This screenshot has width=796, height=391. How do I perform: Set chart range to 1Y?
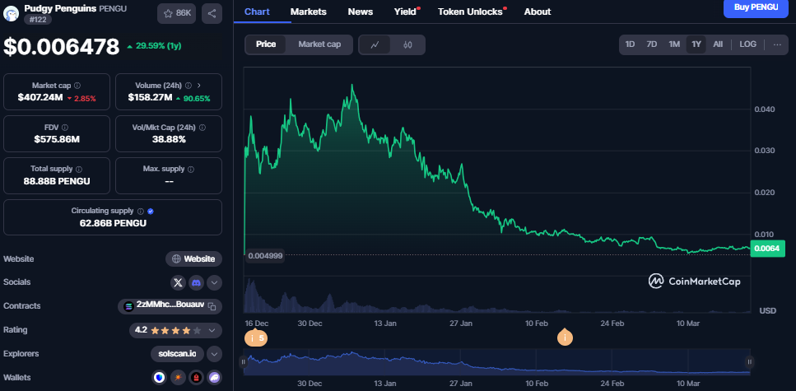(x=696, y=44)
